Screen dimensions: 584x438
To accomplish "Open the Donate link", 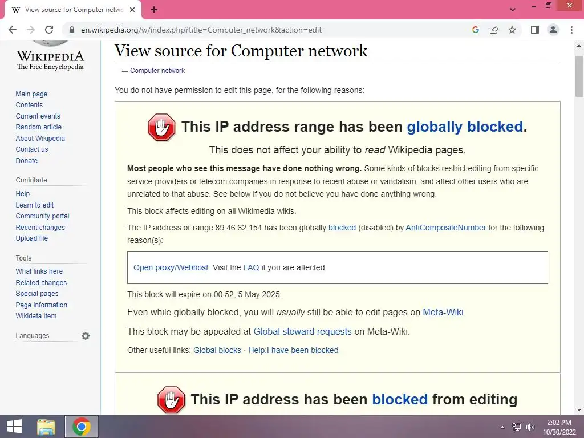I will (26, 160).
